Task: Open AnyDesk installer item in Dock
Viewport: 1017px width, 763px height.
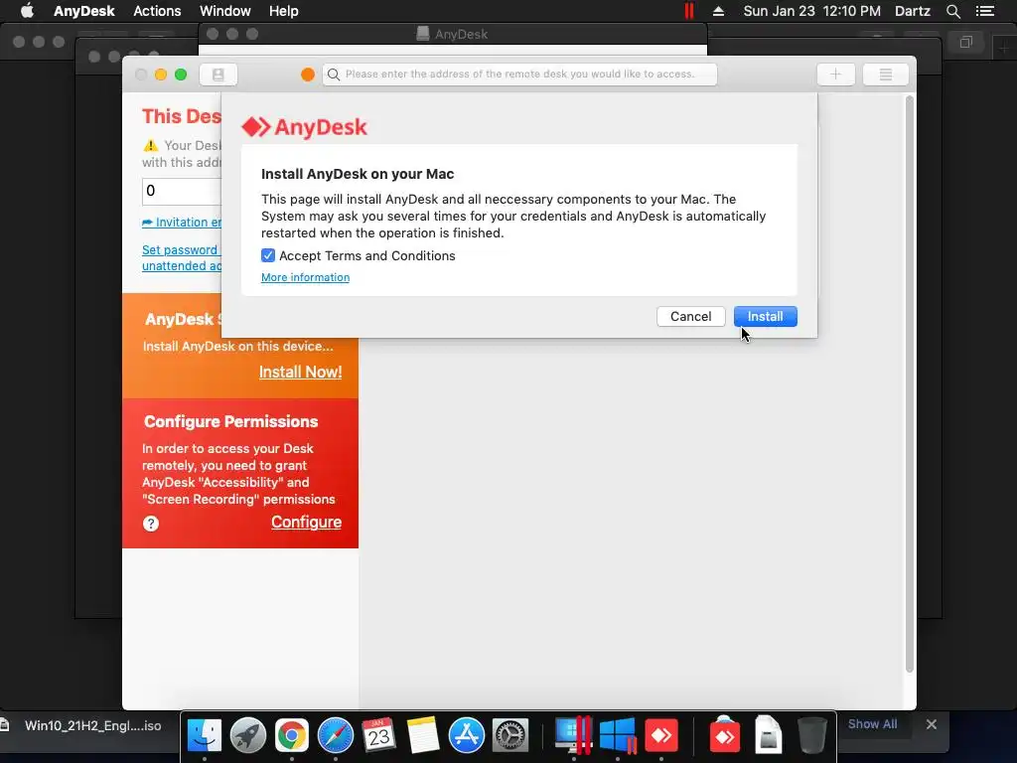Action: click(724, 734)
